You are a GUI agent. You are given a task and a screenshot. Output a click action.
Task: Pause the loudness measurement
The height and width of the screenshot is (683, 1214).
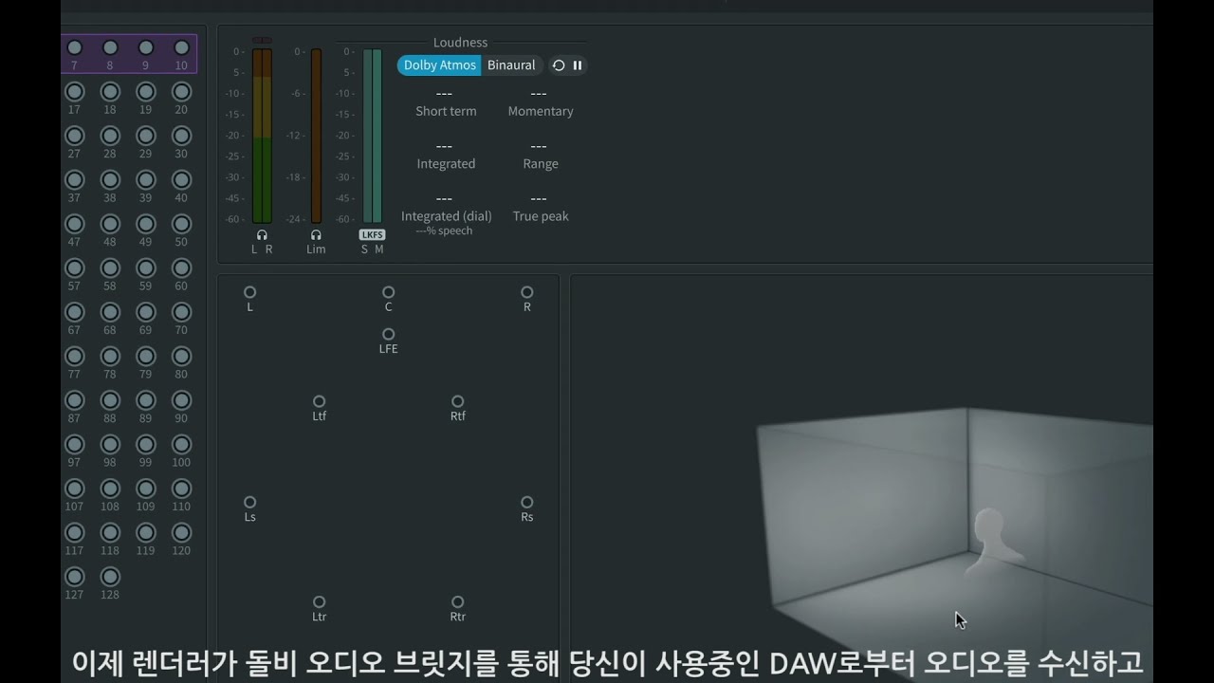click(x=578, y=65)
